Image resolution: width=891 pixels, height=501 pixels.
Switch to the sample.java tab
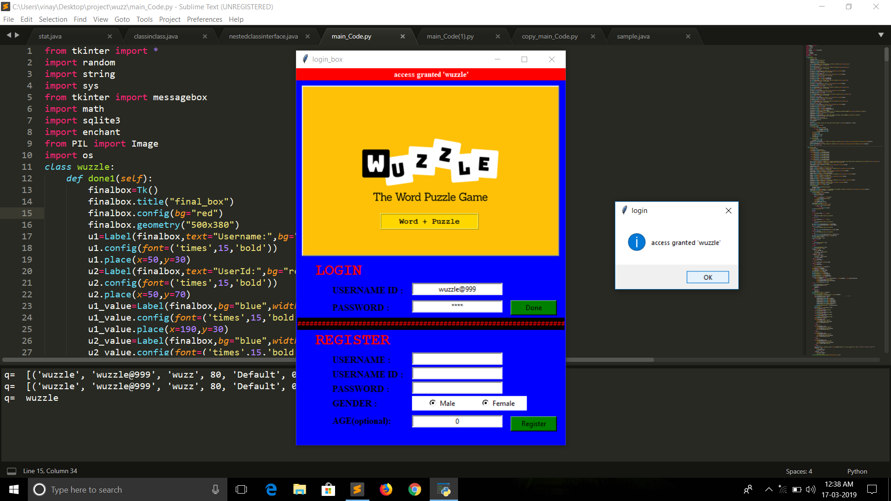(633, 36)
